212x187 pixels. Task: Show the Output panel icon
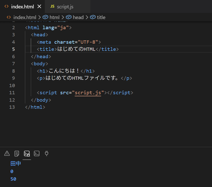coord(17,153)
